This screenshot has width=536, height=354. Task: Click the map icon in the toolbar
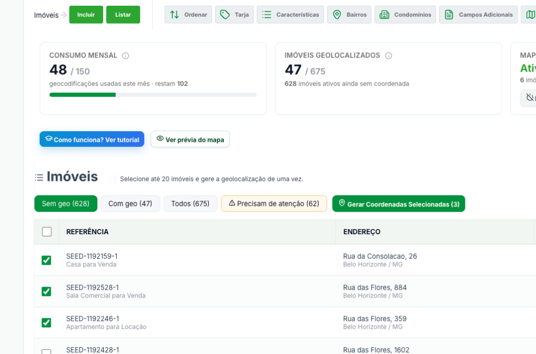pyautogui.click(x=531, y=15)
